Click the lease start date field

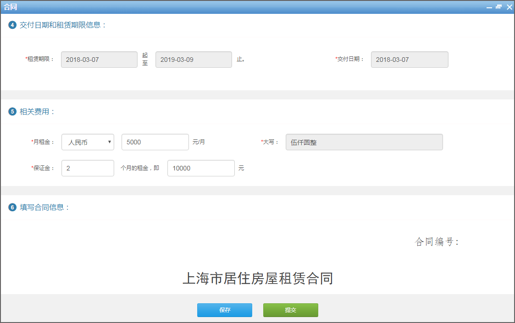pos(99,60)
